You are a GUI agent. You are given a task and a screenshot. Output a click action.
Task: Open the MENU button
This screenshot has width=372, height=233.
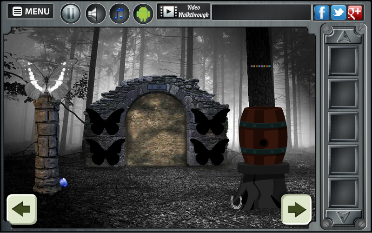30,11
